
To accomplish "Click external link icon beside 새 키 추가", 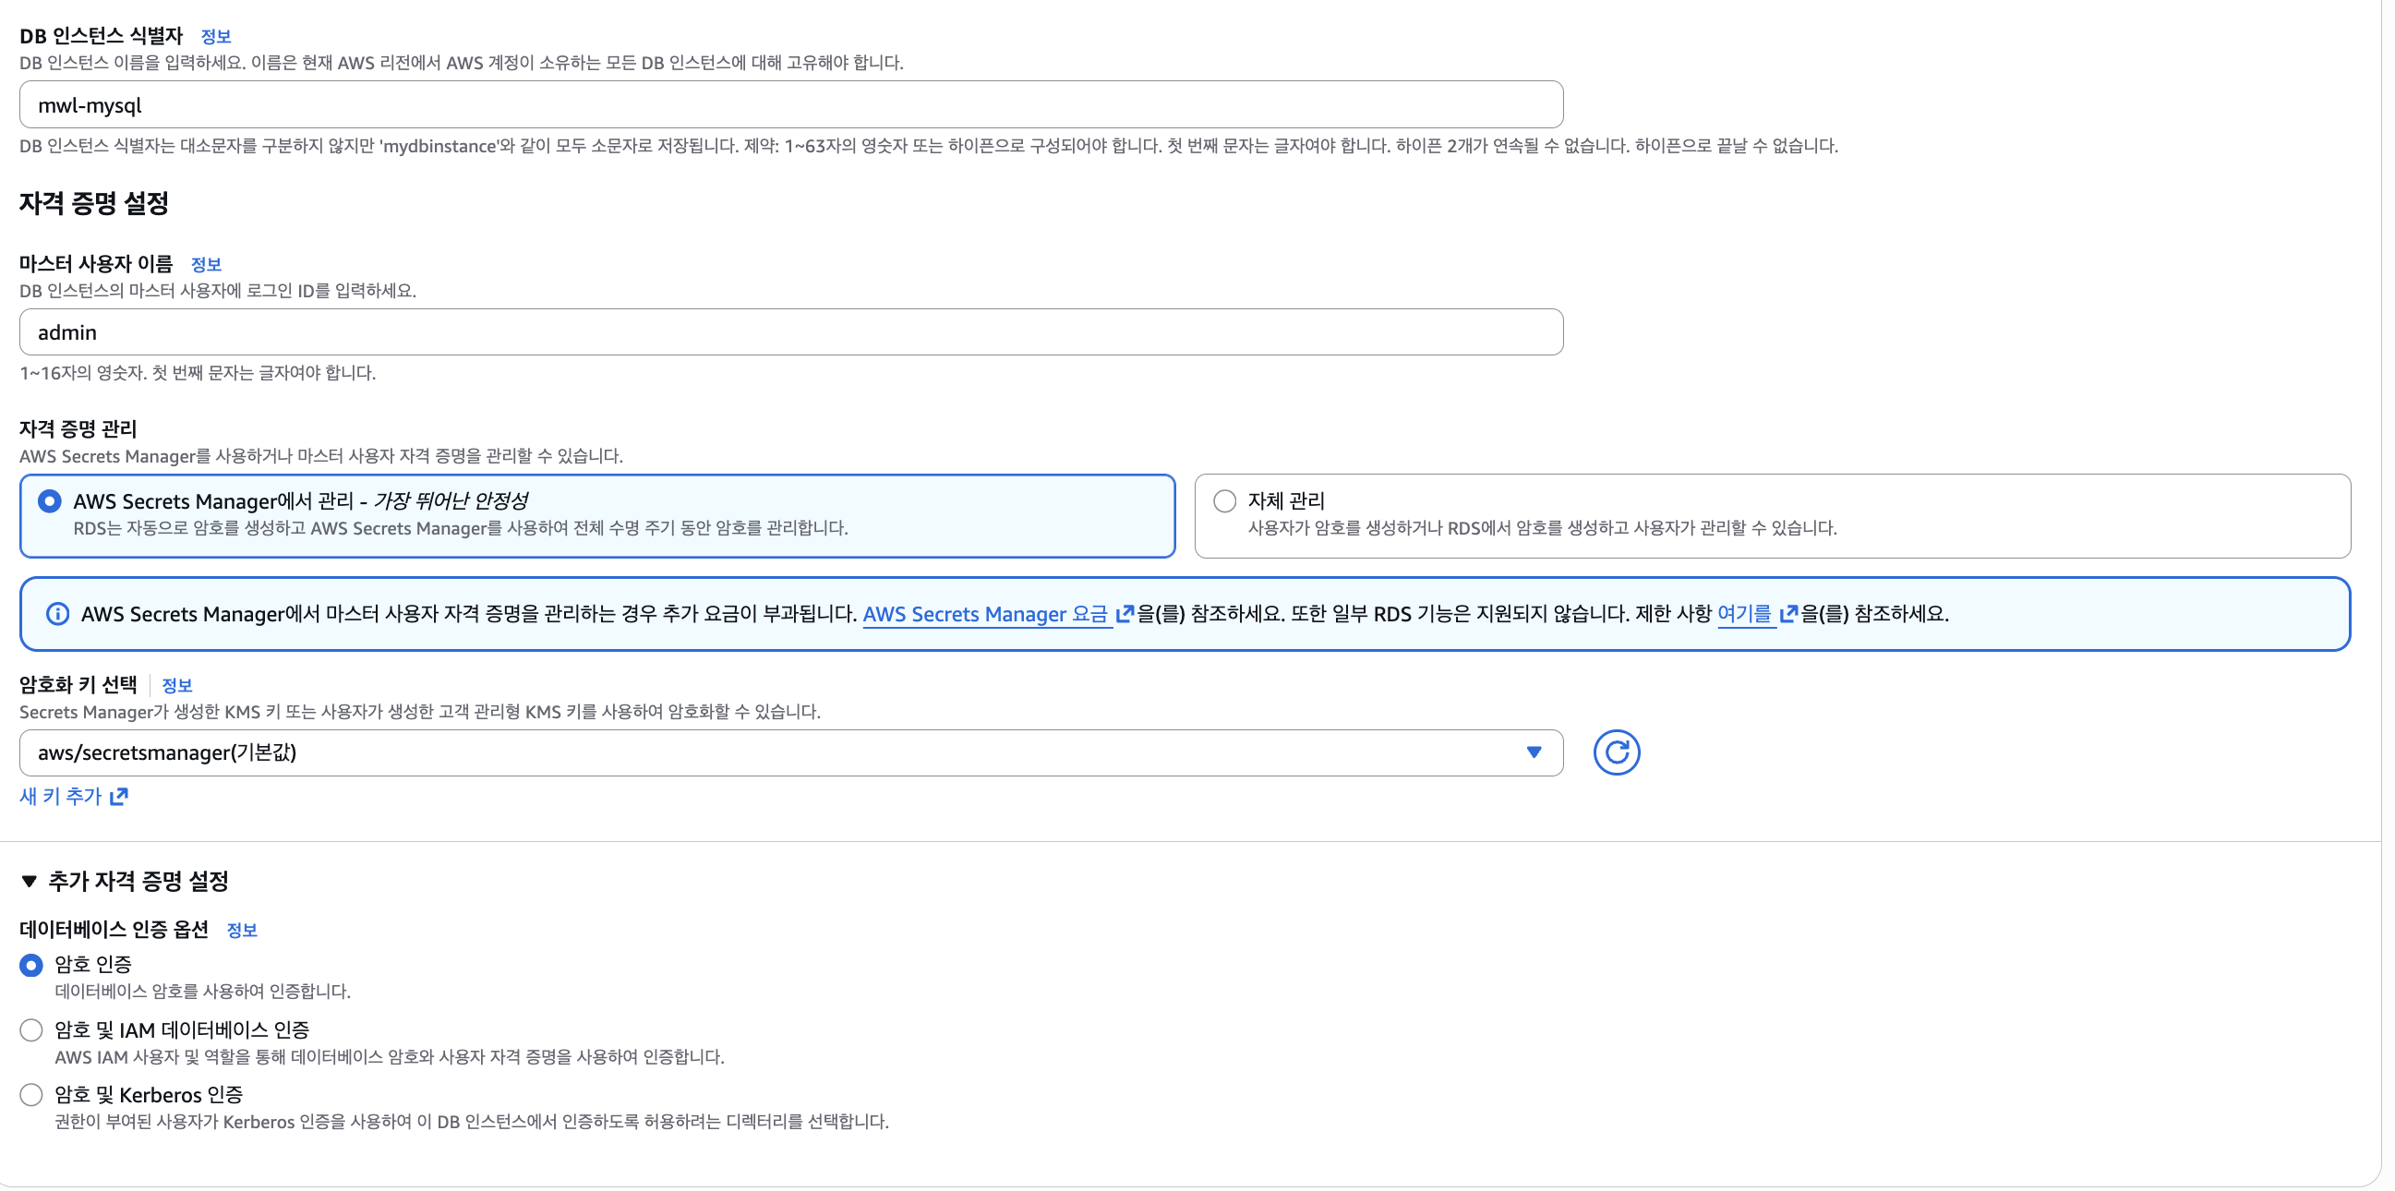I will pyautogui.click(x=119, y=796).
